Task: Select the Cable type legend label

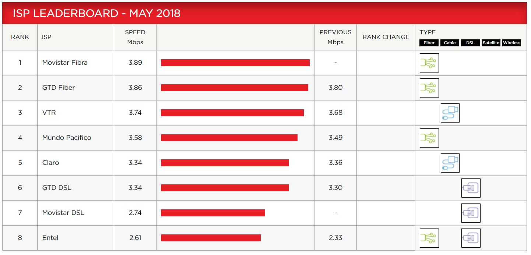Action: click(x=450, y=43)
